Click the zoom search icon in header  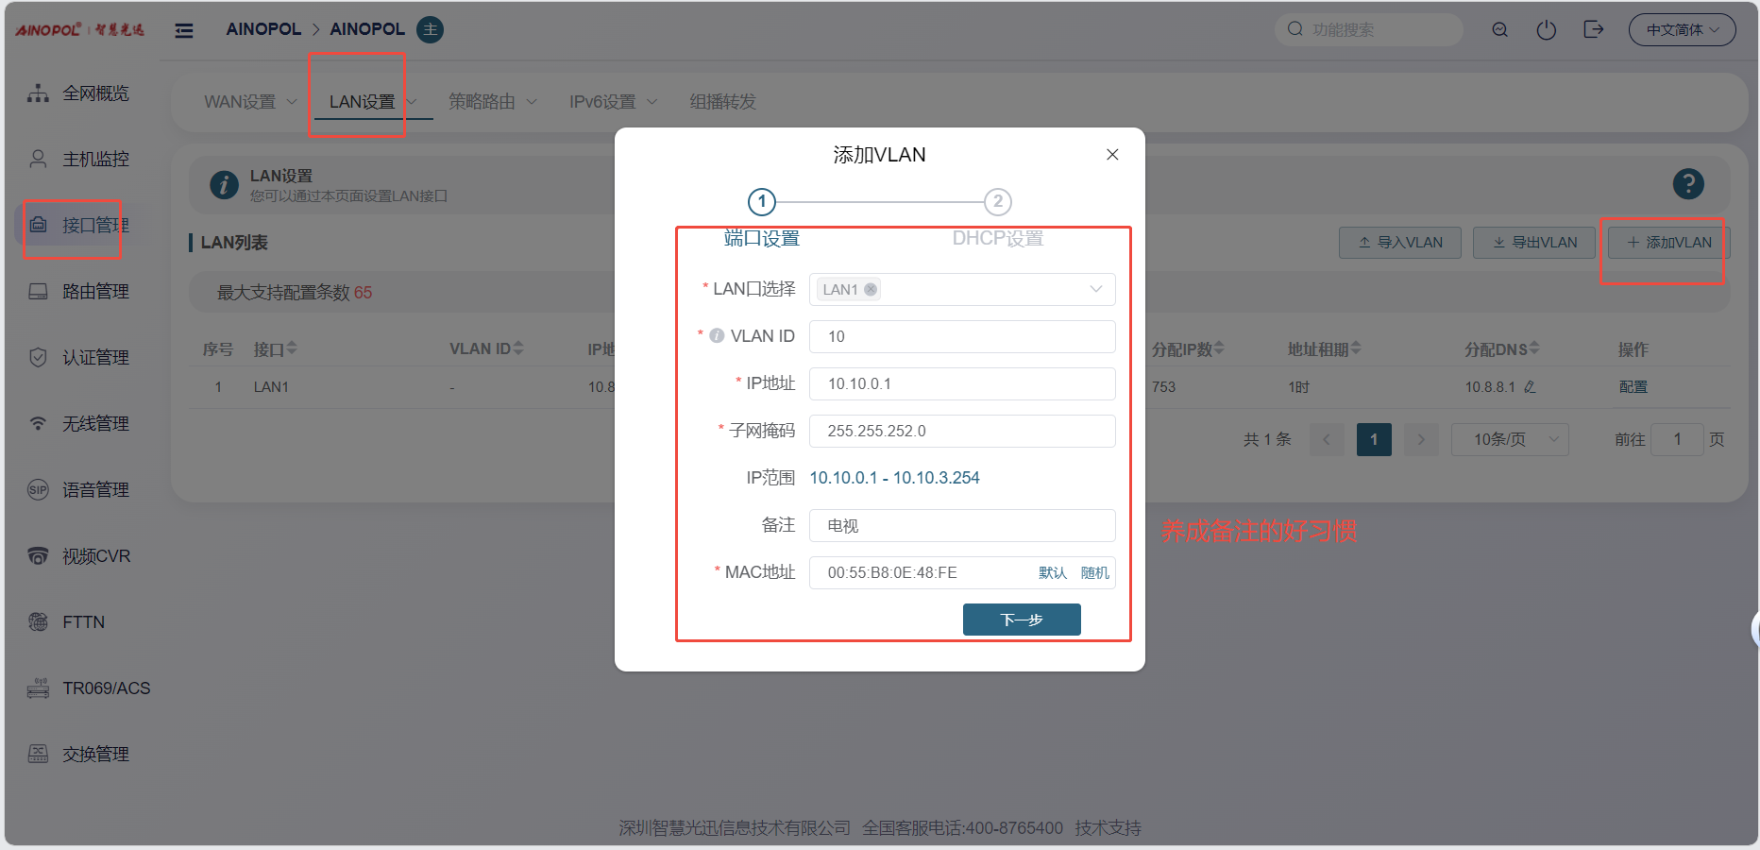1499,30
